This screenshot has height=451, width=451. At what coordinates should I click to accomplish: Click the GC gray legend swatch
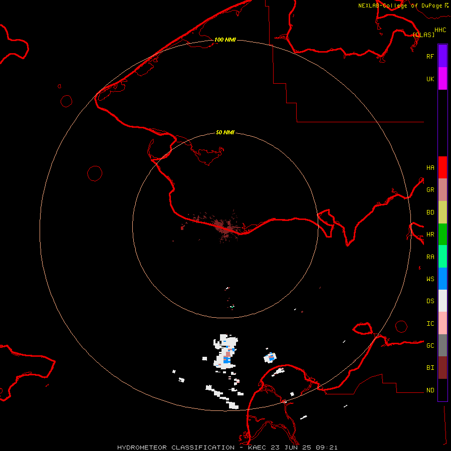click(x=442, y=345)
